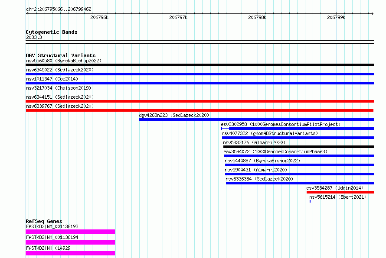The width and height of the screenshot is (386, 258).
Task: Click the 206799k ruler tick label
Action: pos(336,17)
